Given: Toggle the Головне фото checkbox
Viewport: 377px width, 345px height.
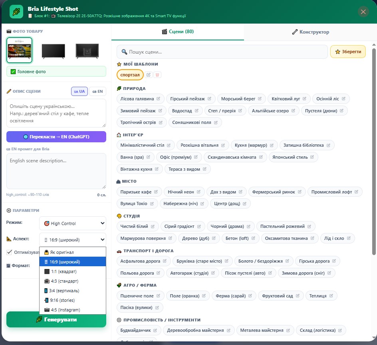Looking at the screenshot, I should pos(13,72).
